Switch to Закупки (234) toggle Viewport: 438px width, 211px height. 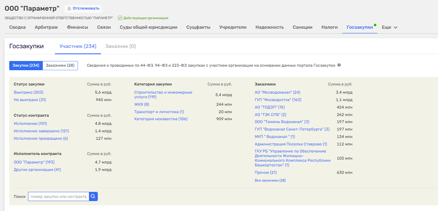pyautogui.click(x=26, y=66)
